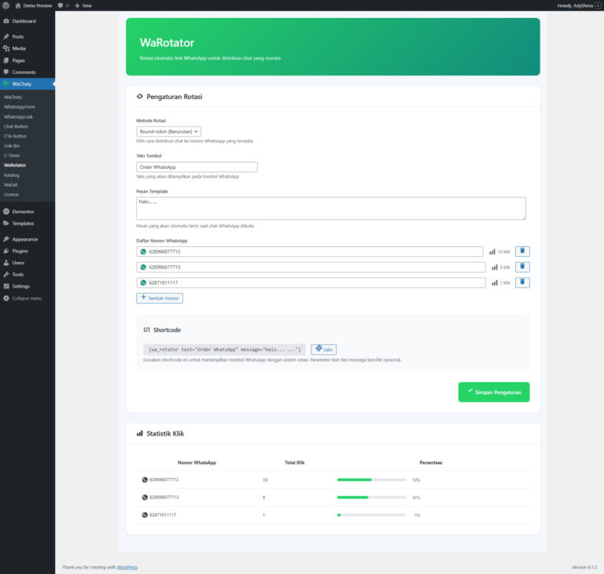Open the CTA Button submenu
604x574 pixels.
[16, 136]
